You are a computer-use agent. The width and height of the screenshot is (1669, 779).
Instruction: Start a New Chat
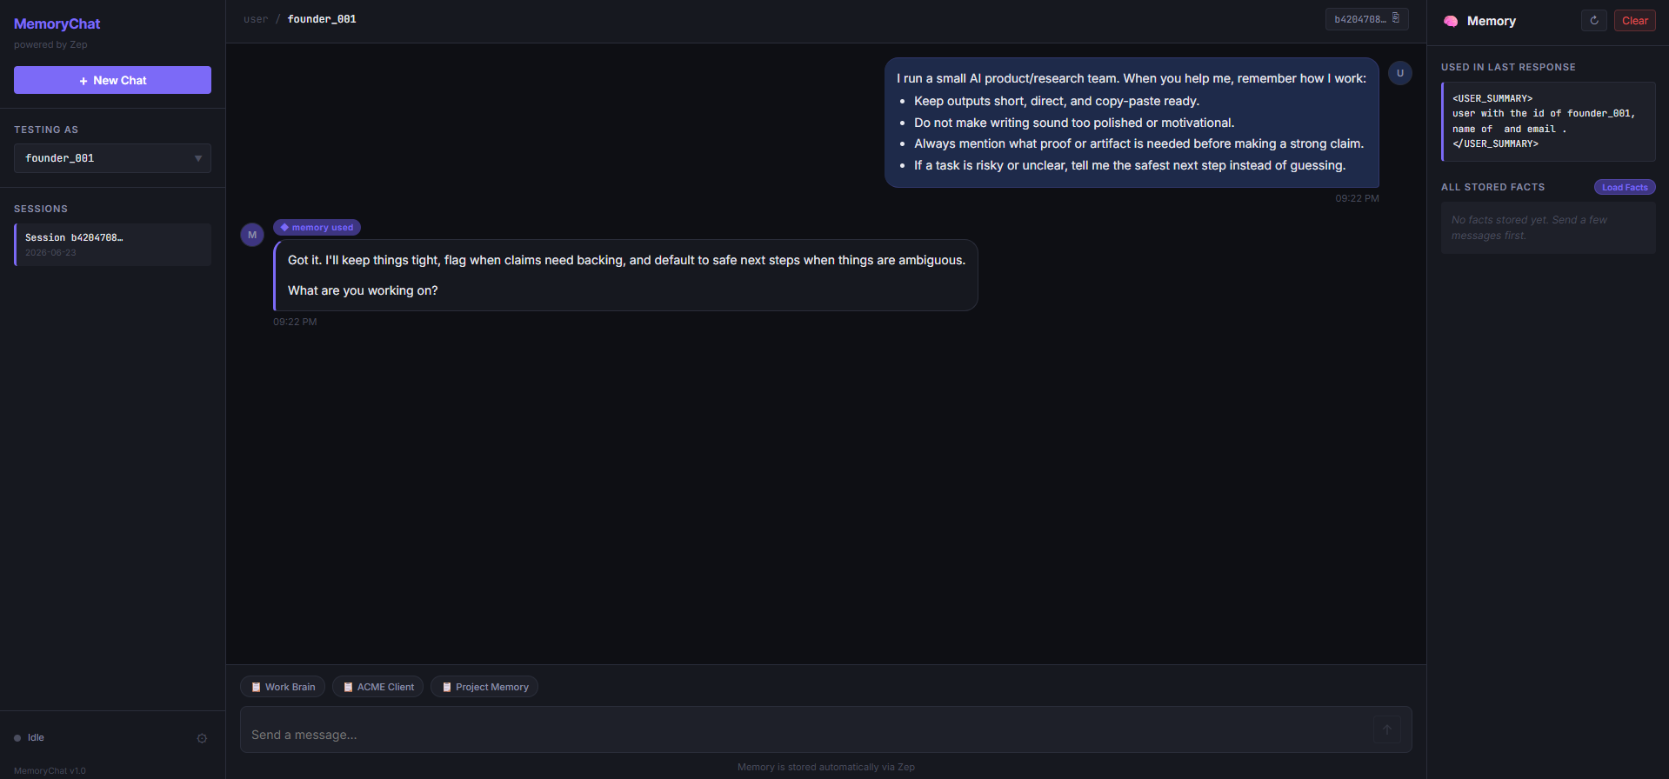click(112, 80)
